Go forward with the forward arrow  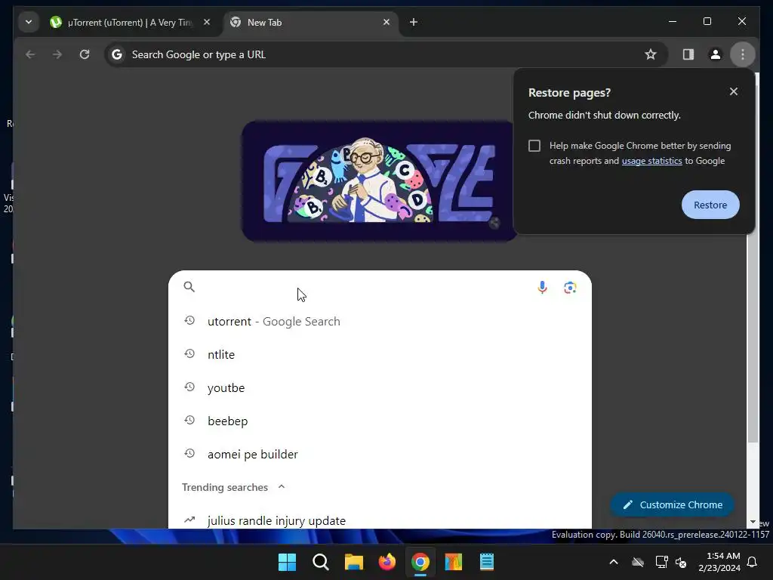57,54
